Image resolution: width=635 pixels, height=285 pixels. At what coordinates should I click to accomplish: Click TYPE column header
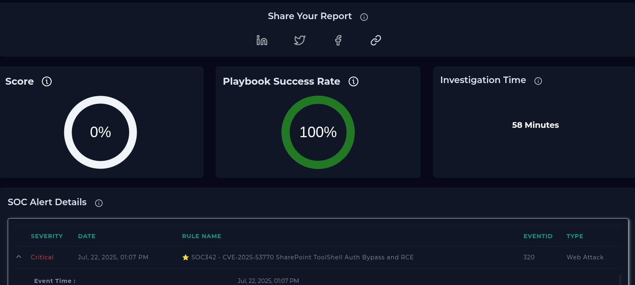(574, 236)
